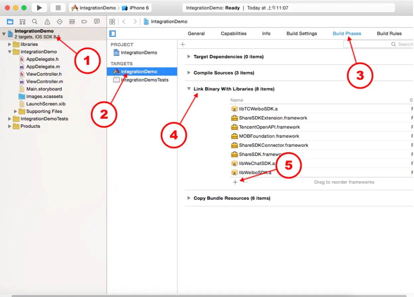Screen dimensions: 414x297
Task: Choose the iPhone 6 destination device
Action: [135, 8]
